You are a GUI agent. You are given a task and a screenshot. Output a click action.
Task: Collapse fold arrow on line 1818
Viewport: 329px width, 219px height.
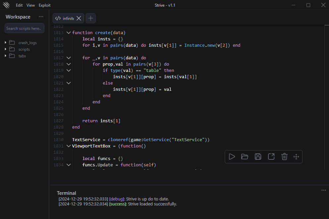[x=69, y=64]
